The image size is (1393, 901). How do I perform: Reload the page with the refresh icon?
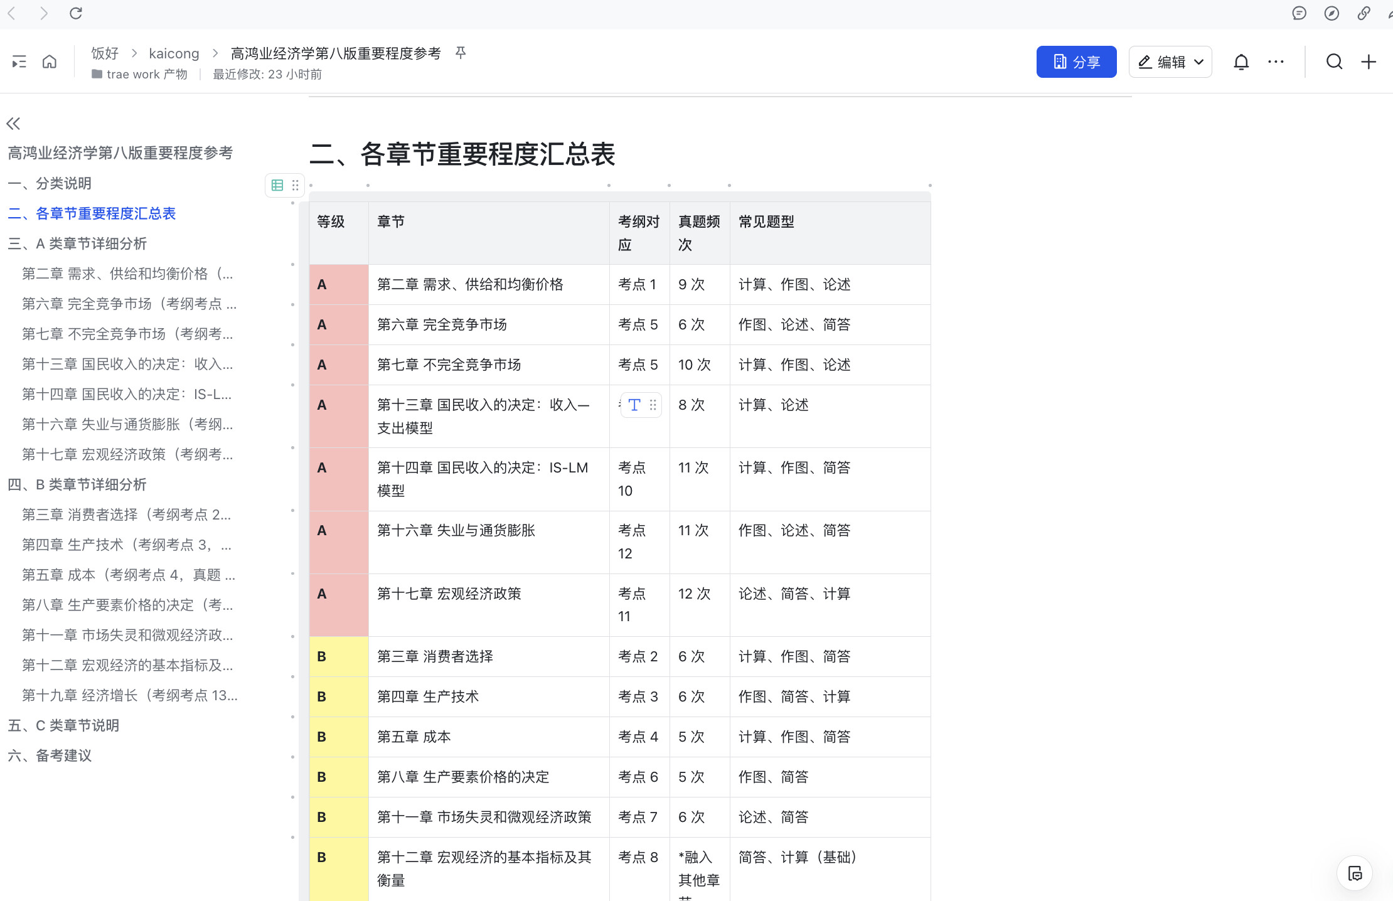tap(76, 13)
